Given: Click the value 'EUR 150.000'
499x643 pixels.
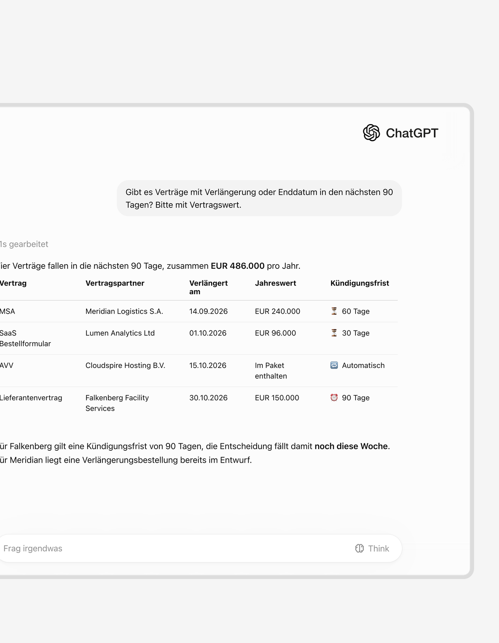Looking at the screenshot, I should (277, 398).
